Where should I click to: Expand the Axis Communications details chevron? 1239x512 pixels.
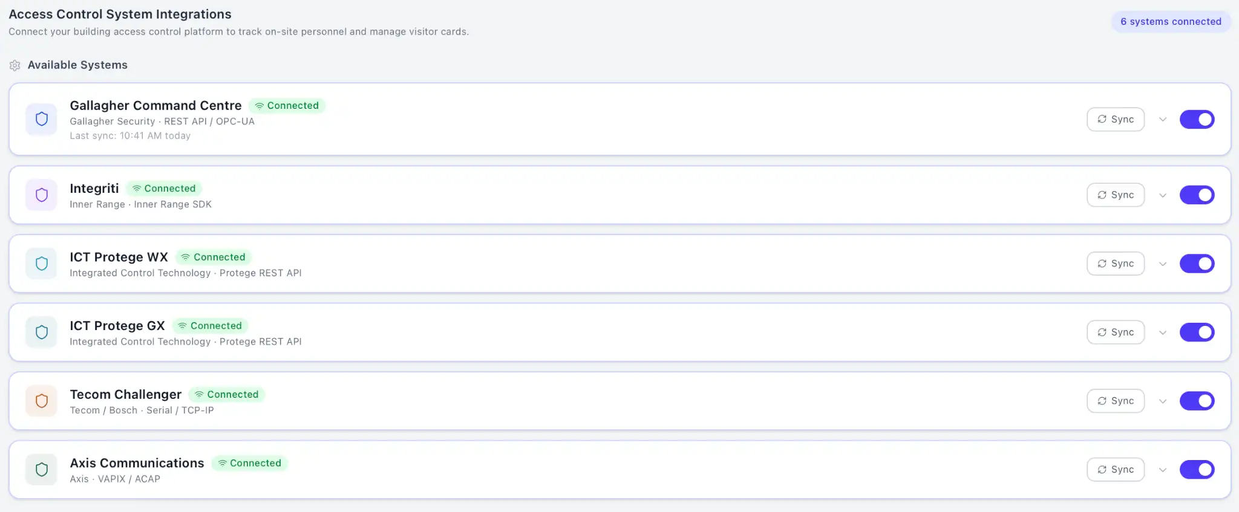click(1162, 470)
